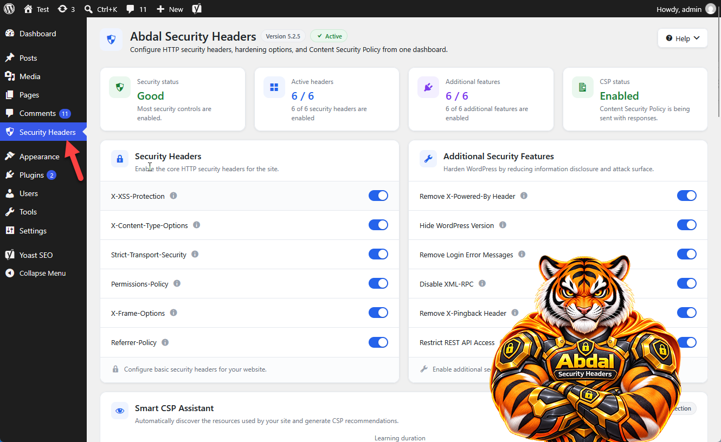
Task: Show info for Referrer-Policy
Action: click(x=165, y=342)
